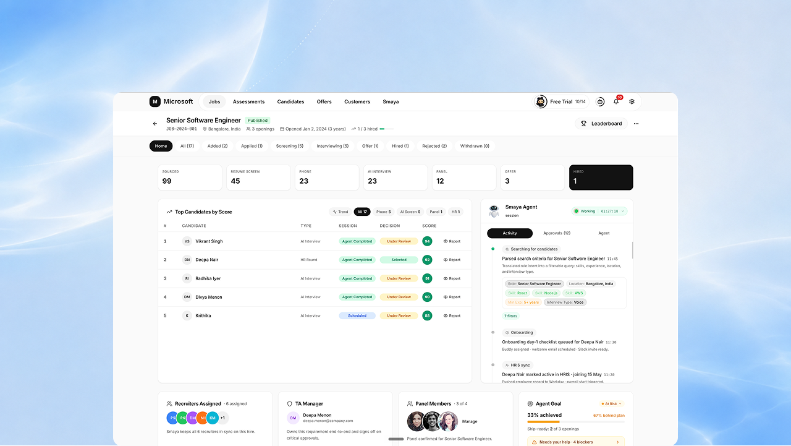Screen dimensions: 791x446
Task: Click Manage for panel members
Action: click(x=470, y=421)
